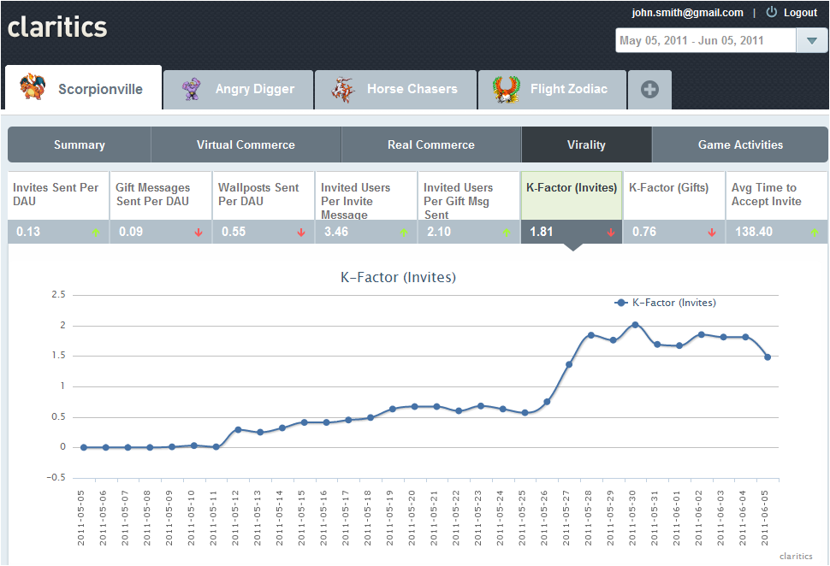
Task: Click the date range field May 05 - Jun 05
Action: click(x=705, y=40)
